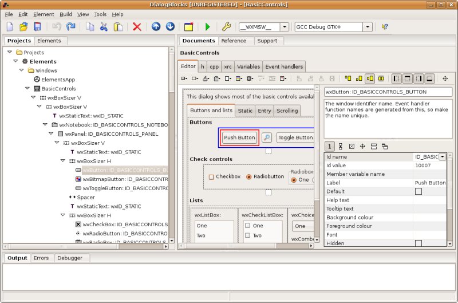Image resolution: width=458 pixels, height=303 pixels.
Task: Click the Id value '10007' cell
Action: pyautogui.click(x=430, y=166)
